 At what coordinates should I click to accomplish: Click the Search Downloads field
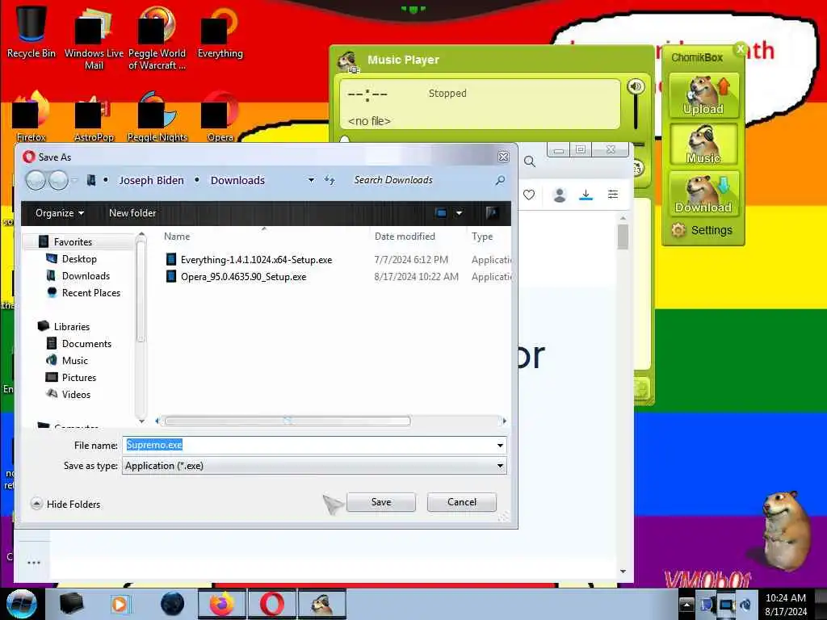pos(422,180)
